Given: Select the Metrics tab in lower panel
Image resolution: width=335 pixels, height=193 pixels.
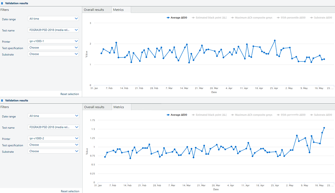Looking at the screenshot, I should 118,107.
